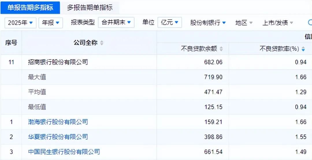Click the 报表类型 label
312x160 pixels.
coord(83,22)
